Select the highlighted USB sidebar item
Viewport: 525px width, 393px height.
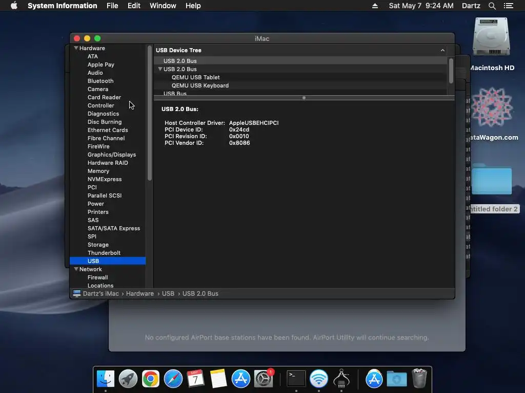(108, 261)
